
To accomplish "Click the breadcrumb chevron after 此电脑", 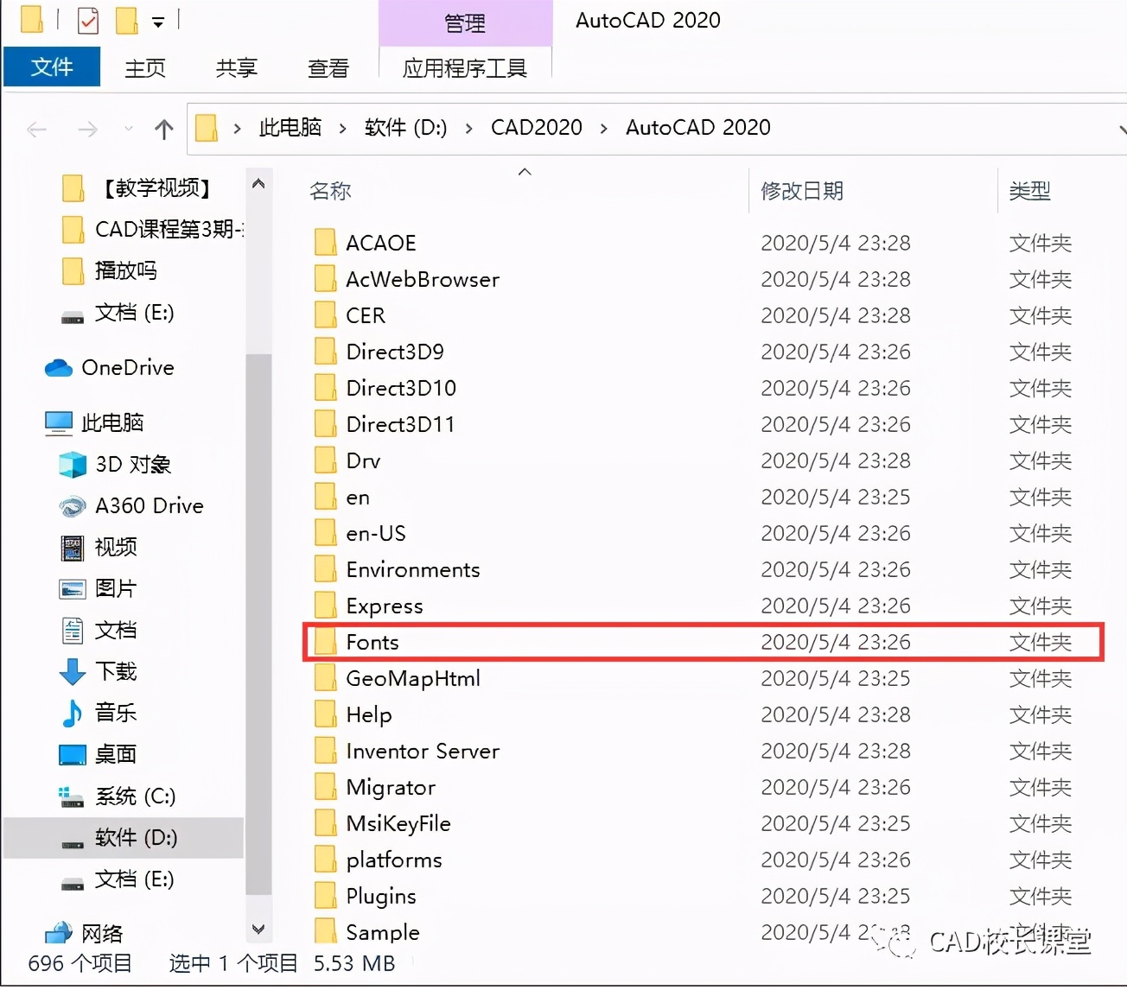I will point(342,126).
